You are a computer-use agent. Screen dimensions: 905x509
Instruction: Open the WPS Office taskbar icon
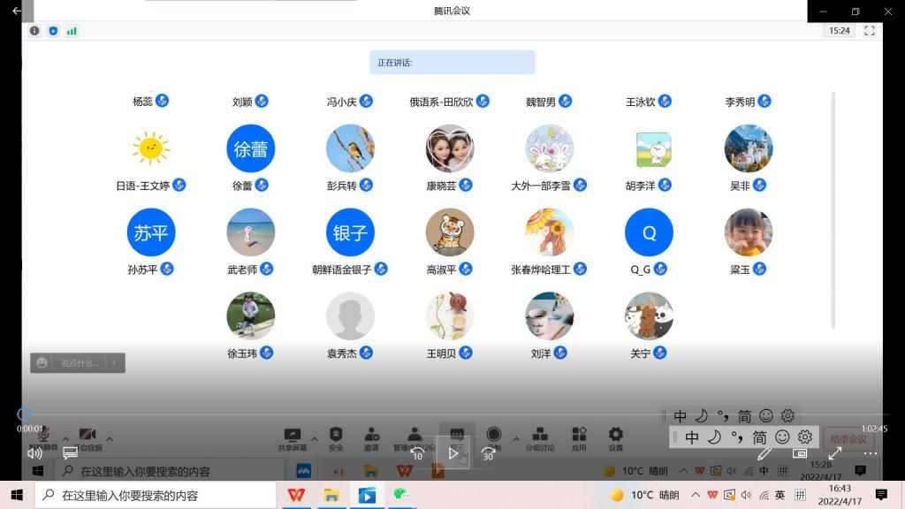pos(295,495)
